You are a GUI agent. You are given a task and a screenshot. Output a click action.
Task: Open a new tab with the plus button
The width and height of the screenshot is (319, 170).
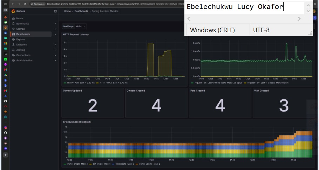[x=6, y=155]
